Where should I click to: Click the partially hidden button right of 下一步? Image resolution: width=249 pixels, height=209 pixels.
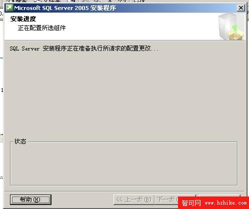(219, 195)
